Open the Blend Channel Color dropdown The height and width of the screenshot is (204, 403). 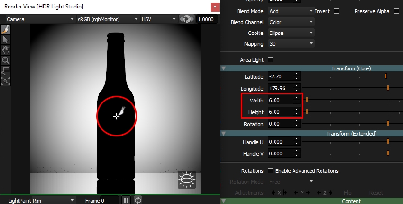291,22
